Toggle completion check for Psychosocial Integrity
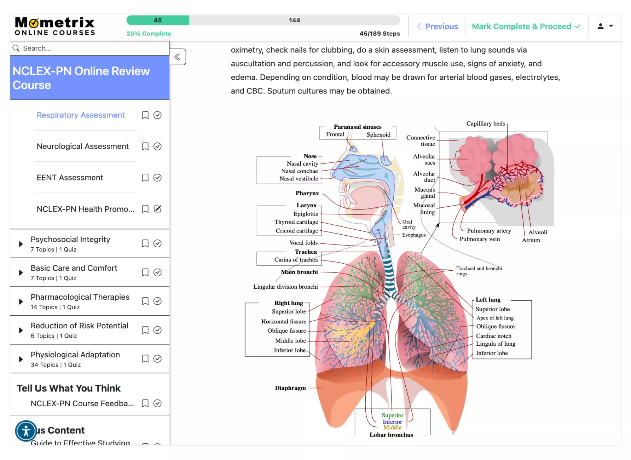The image size is (631, 460). (x=157, y=243)
